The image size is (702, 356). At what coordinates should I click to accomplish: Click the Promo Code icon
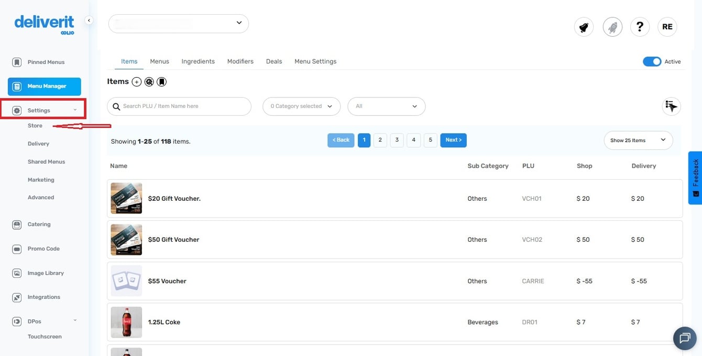[x=17, y=249]
